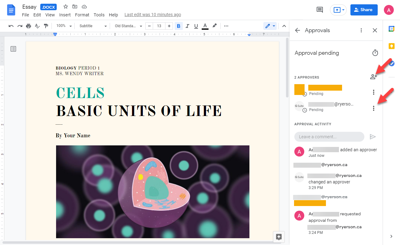Open the text color picker
The width and height of the screenshot is (400, 245).
[x=205, y=26]
